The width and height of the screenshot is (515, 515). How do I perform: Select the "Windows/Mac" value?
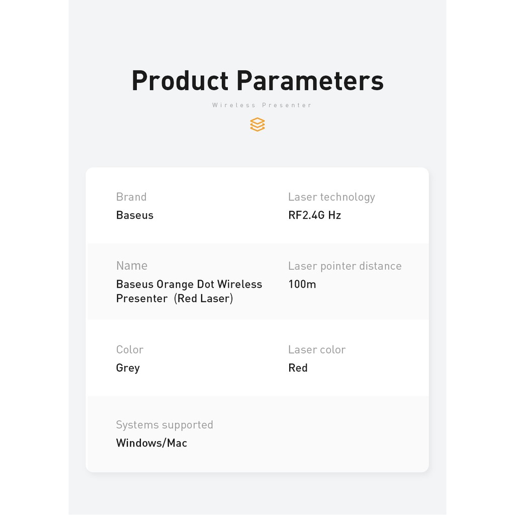pyautogui.click(x=151, y=443)
